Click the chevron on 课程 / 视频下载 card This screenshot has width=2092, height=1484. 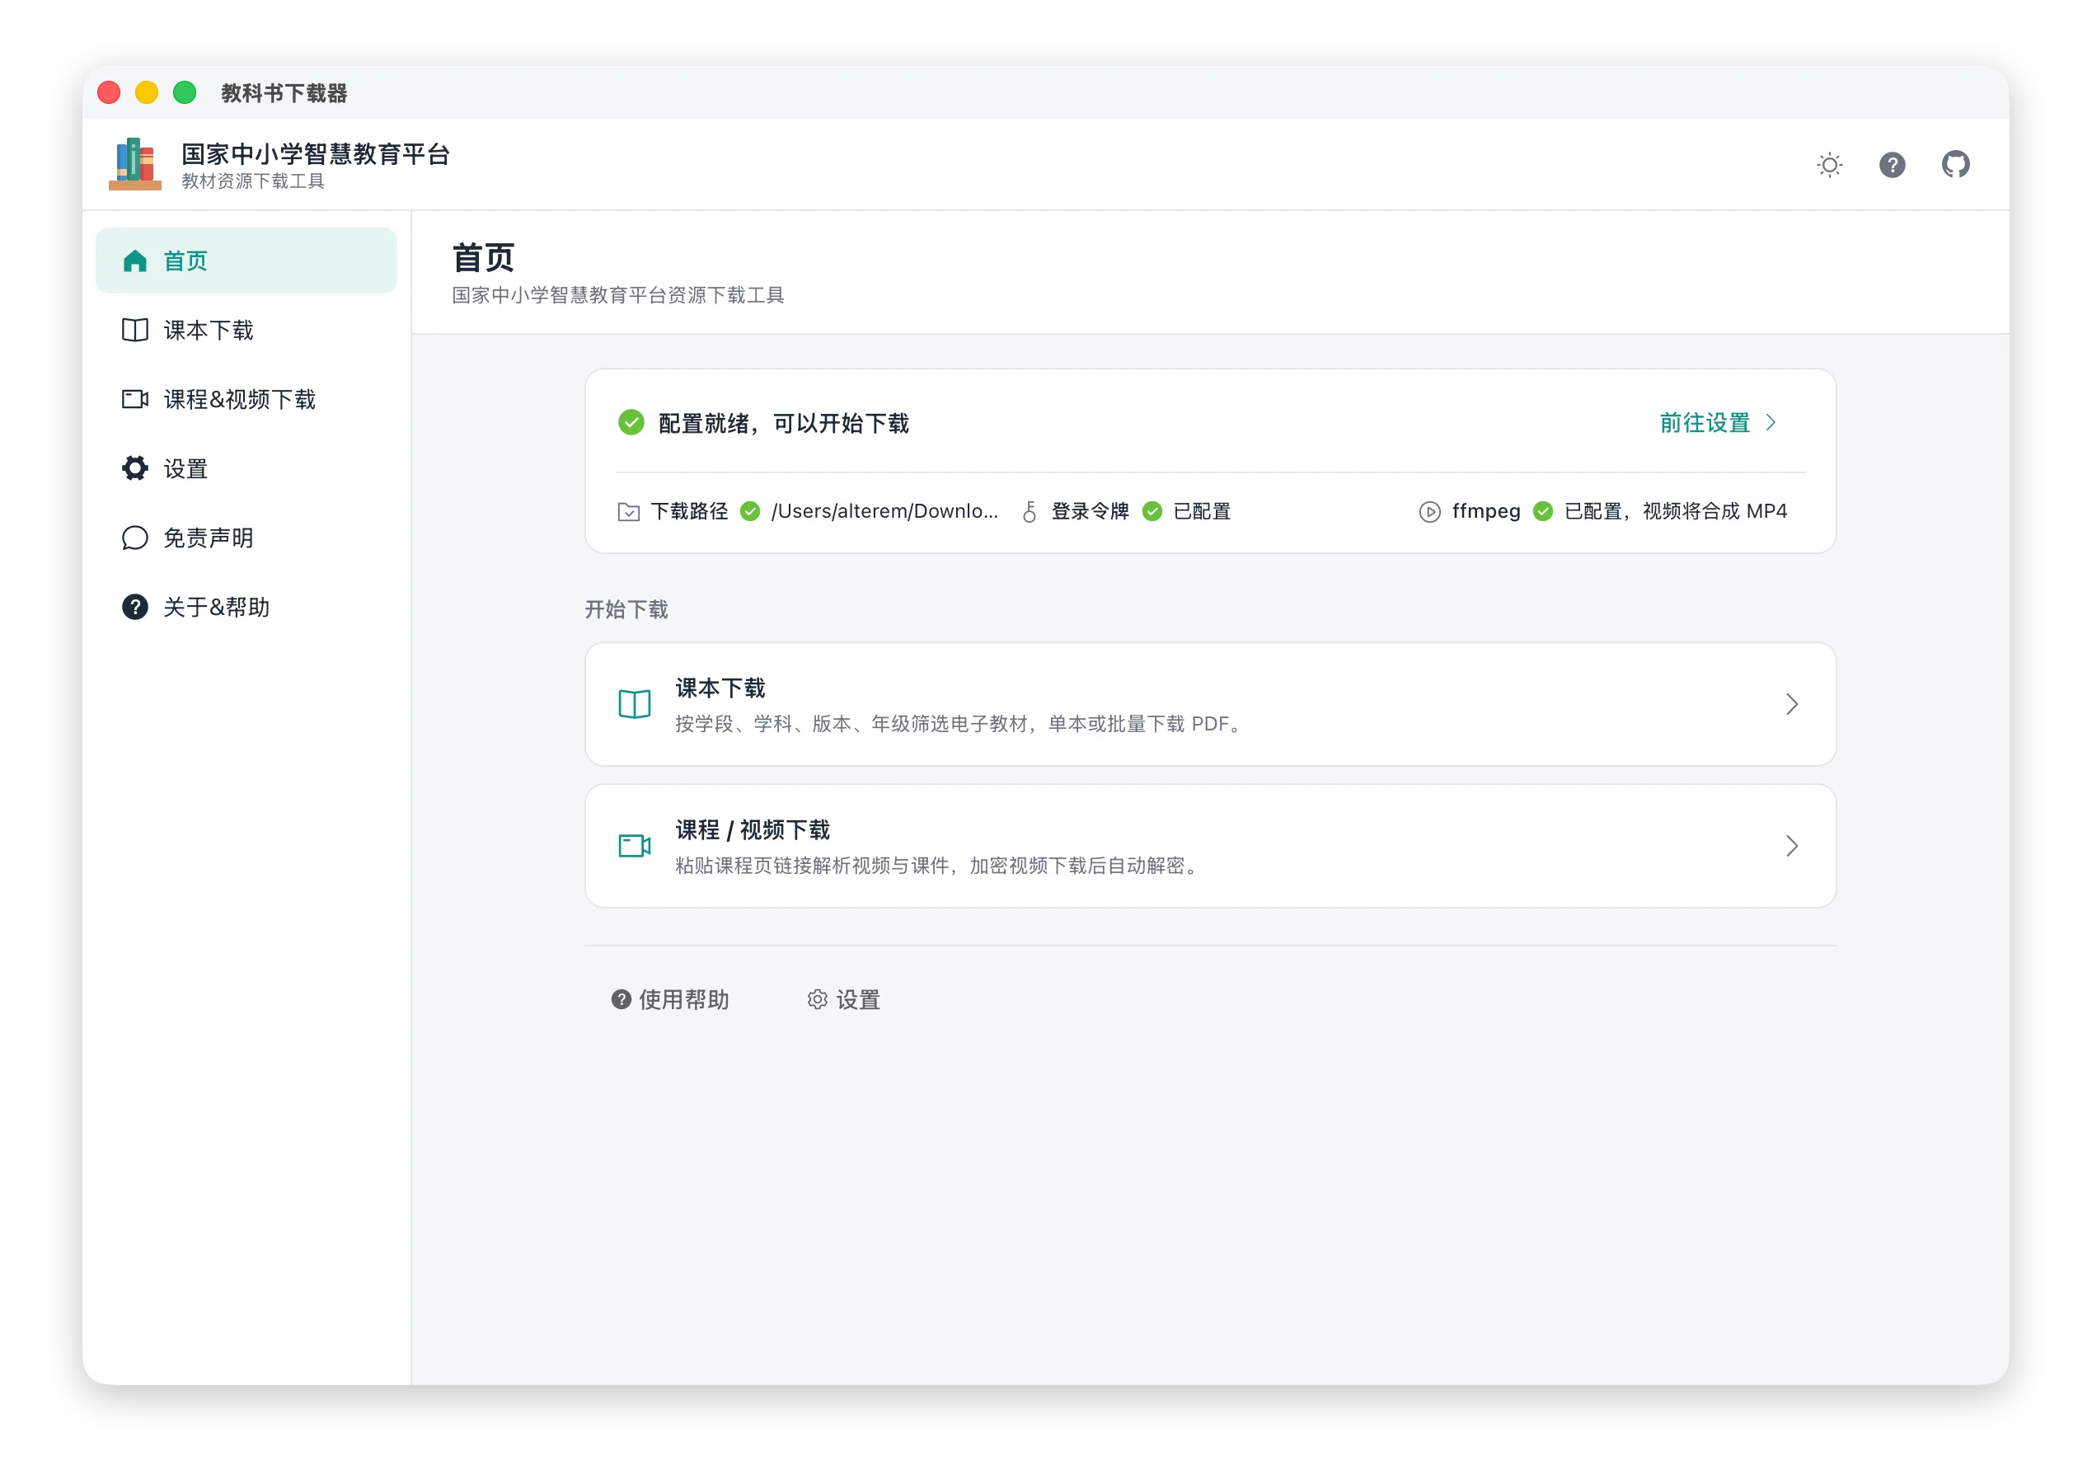(1792, 846)
